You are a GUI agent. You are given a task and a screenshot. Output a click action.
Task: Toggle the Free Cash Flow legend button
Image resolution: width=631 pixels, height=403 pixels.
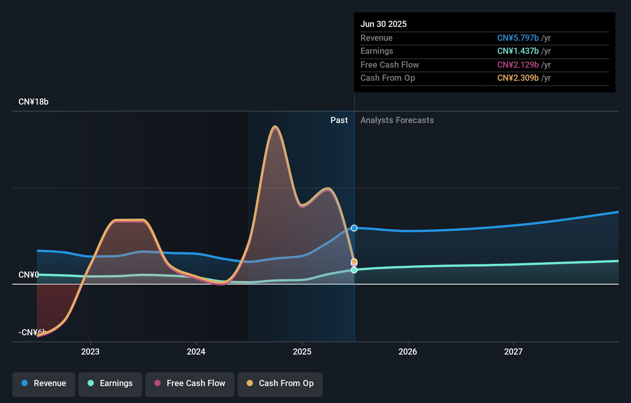click(190, 384)
